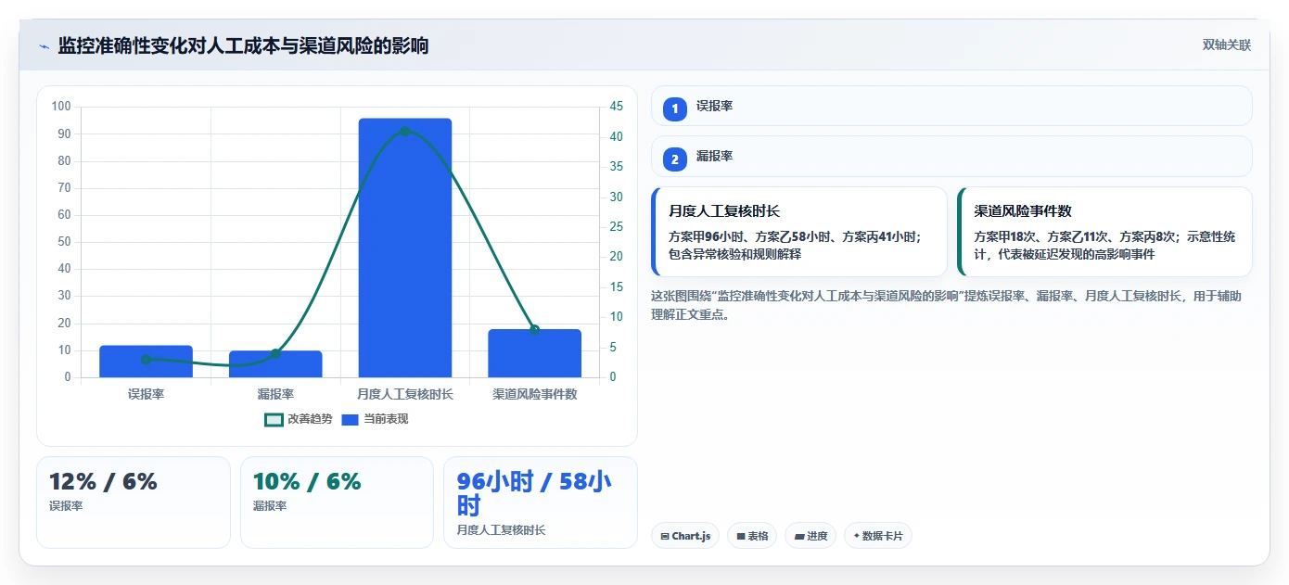
Task: Click the number 2 badge beside 漏报率
Action: [x=675, y=159]
